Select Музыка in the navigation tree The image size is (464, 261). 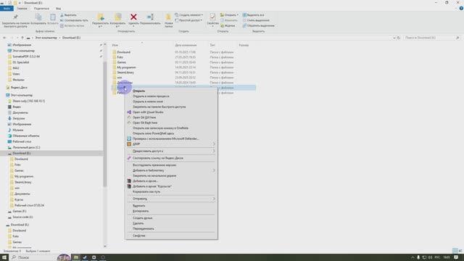click(17, 130)
